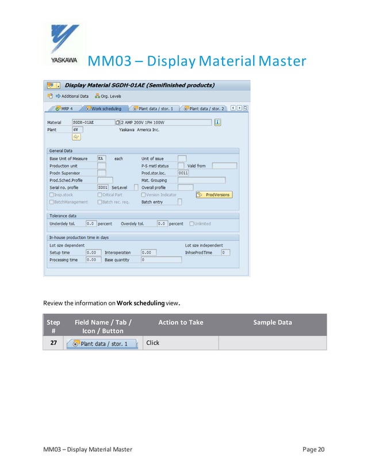Select the Work scheduling tab
Image resolution: width=367 pixels, height=475 pixels.
coord(104,109)
